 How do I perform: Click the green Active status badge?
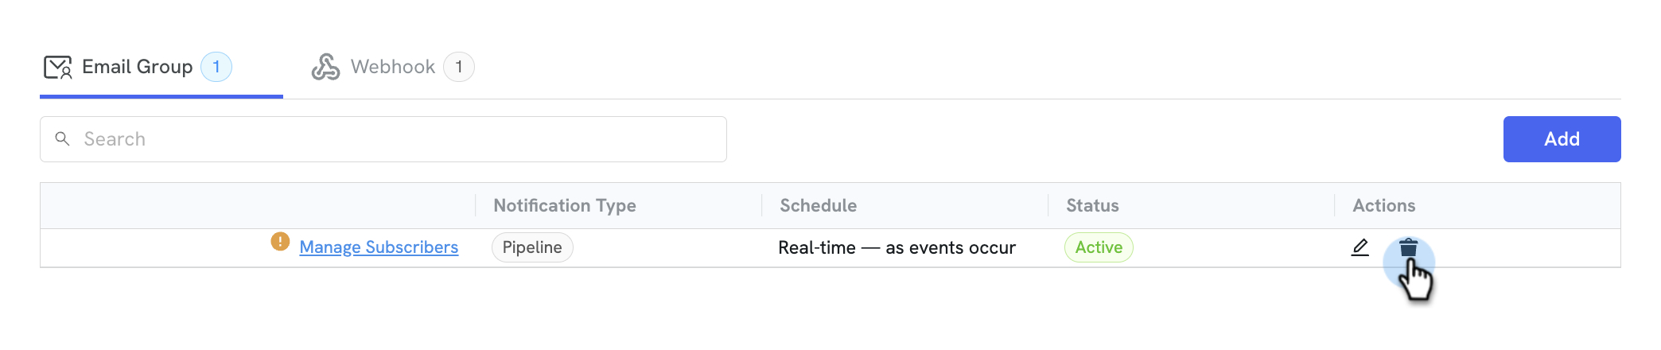(1099, 247)
